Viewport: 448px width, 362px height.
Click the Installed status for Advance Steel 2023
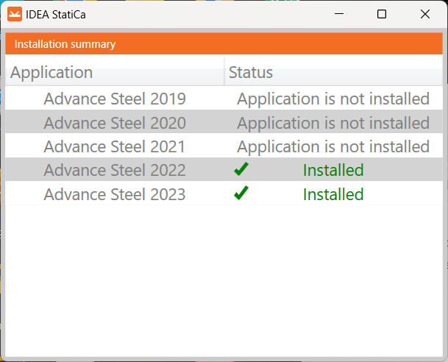coord(333,195)
